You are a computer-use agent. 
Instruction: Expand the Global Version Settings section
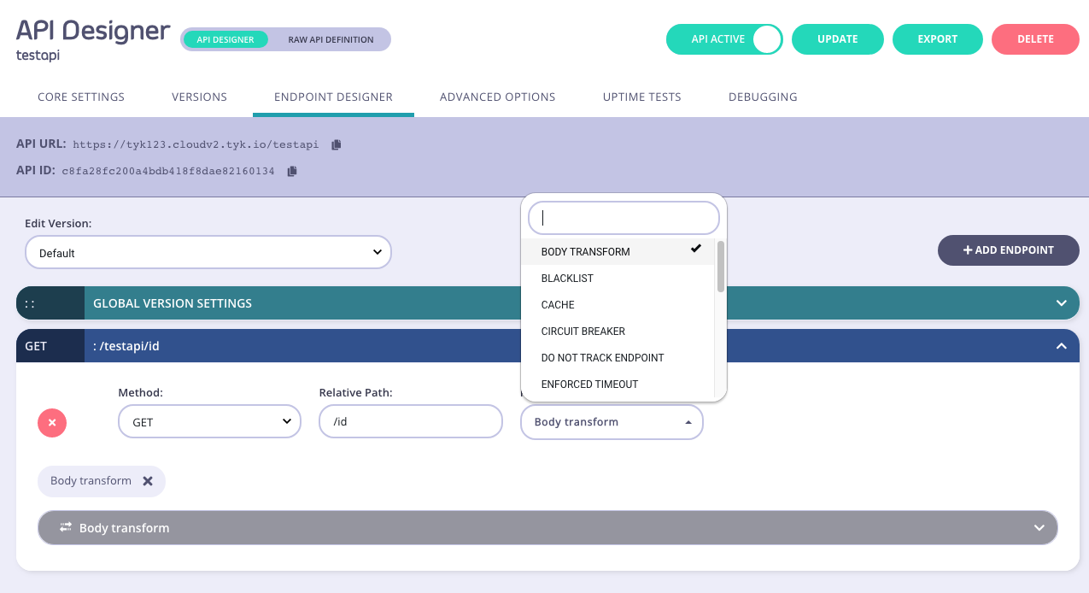click(1061, 302)
